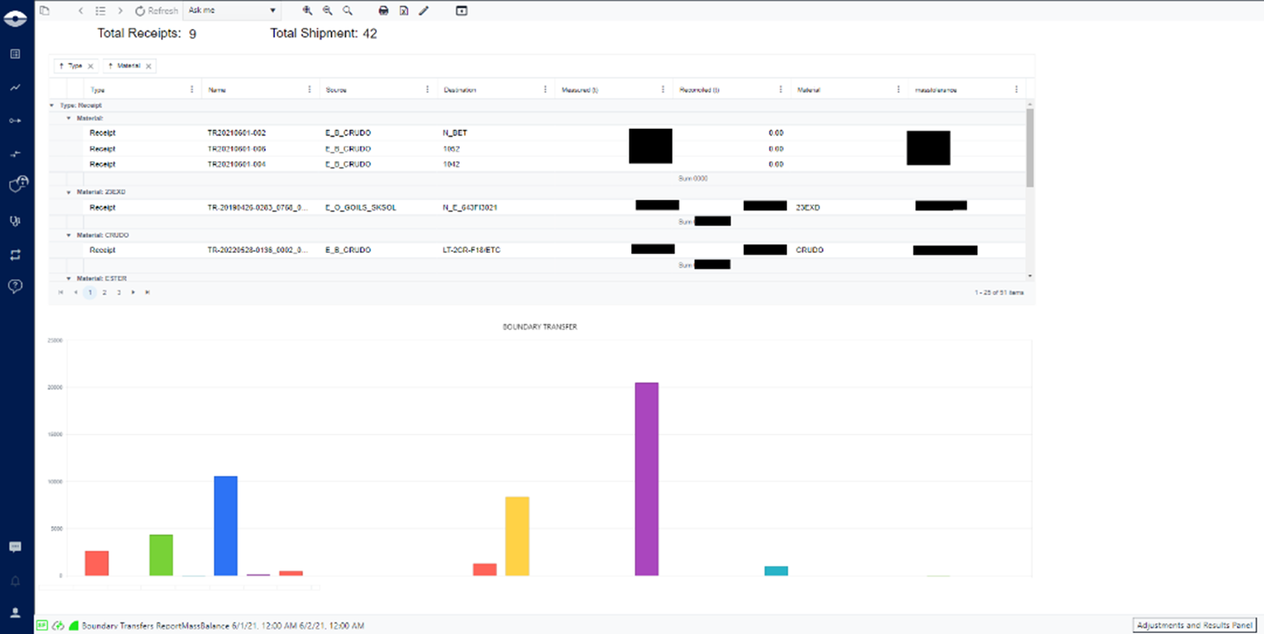
Task: Open the Adjustments and Results Panel
Action: click(1194, 626)
